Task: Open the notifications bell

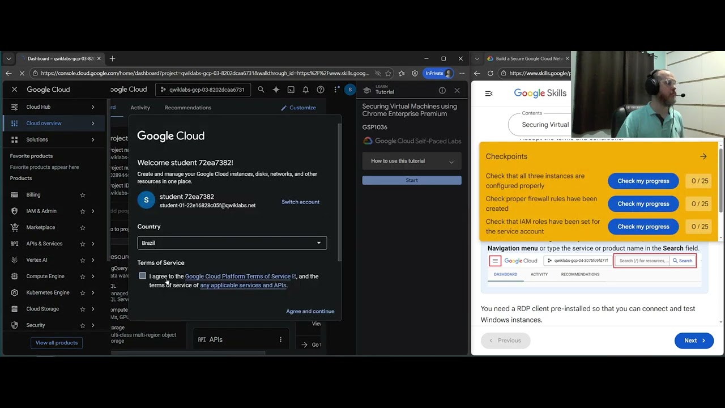Action: click(x=305, y=90)
